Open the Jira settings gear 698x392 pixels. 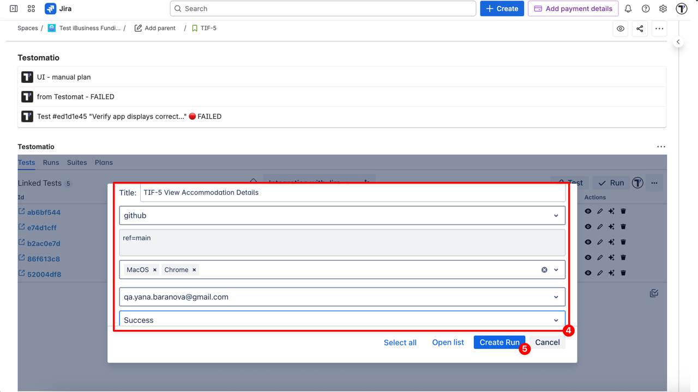pyautogui.click(x=663, y=9)
